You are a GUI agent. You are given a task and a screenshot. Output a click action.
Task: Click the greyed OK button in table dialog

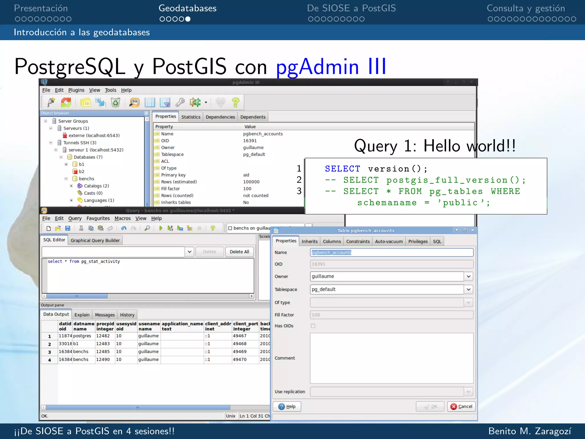[430, 406]
